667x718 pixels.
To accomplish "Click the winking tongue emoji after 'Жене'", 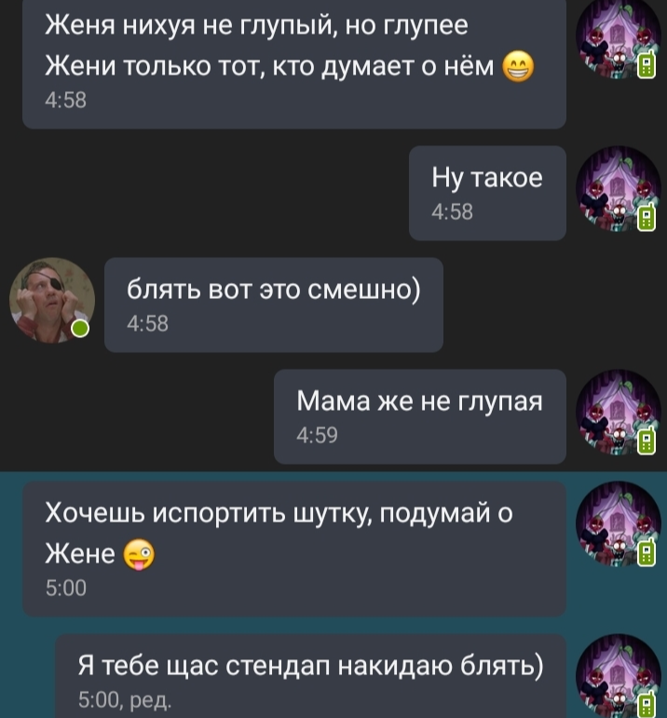I will pos(139,554).
